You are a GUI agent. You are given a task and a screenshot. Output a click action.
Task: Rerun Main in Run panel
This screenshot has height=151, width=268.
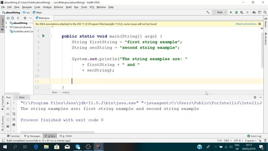[x=8, y=103]
